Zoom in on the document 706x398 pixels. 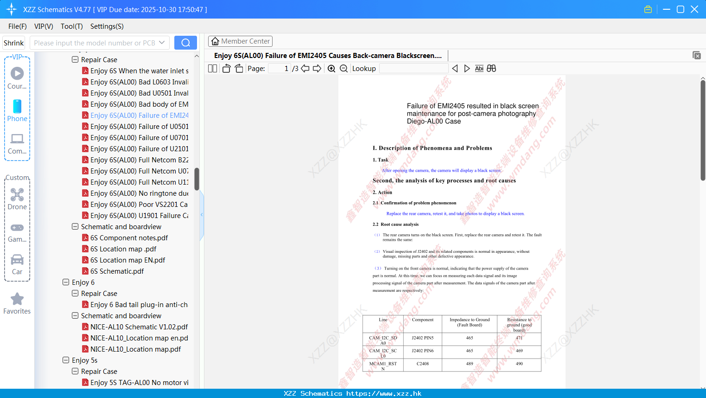click(x=331, y=68)
